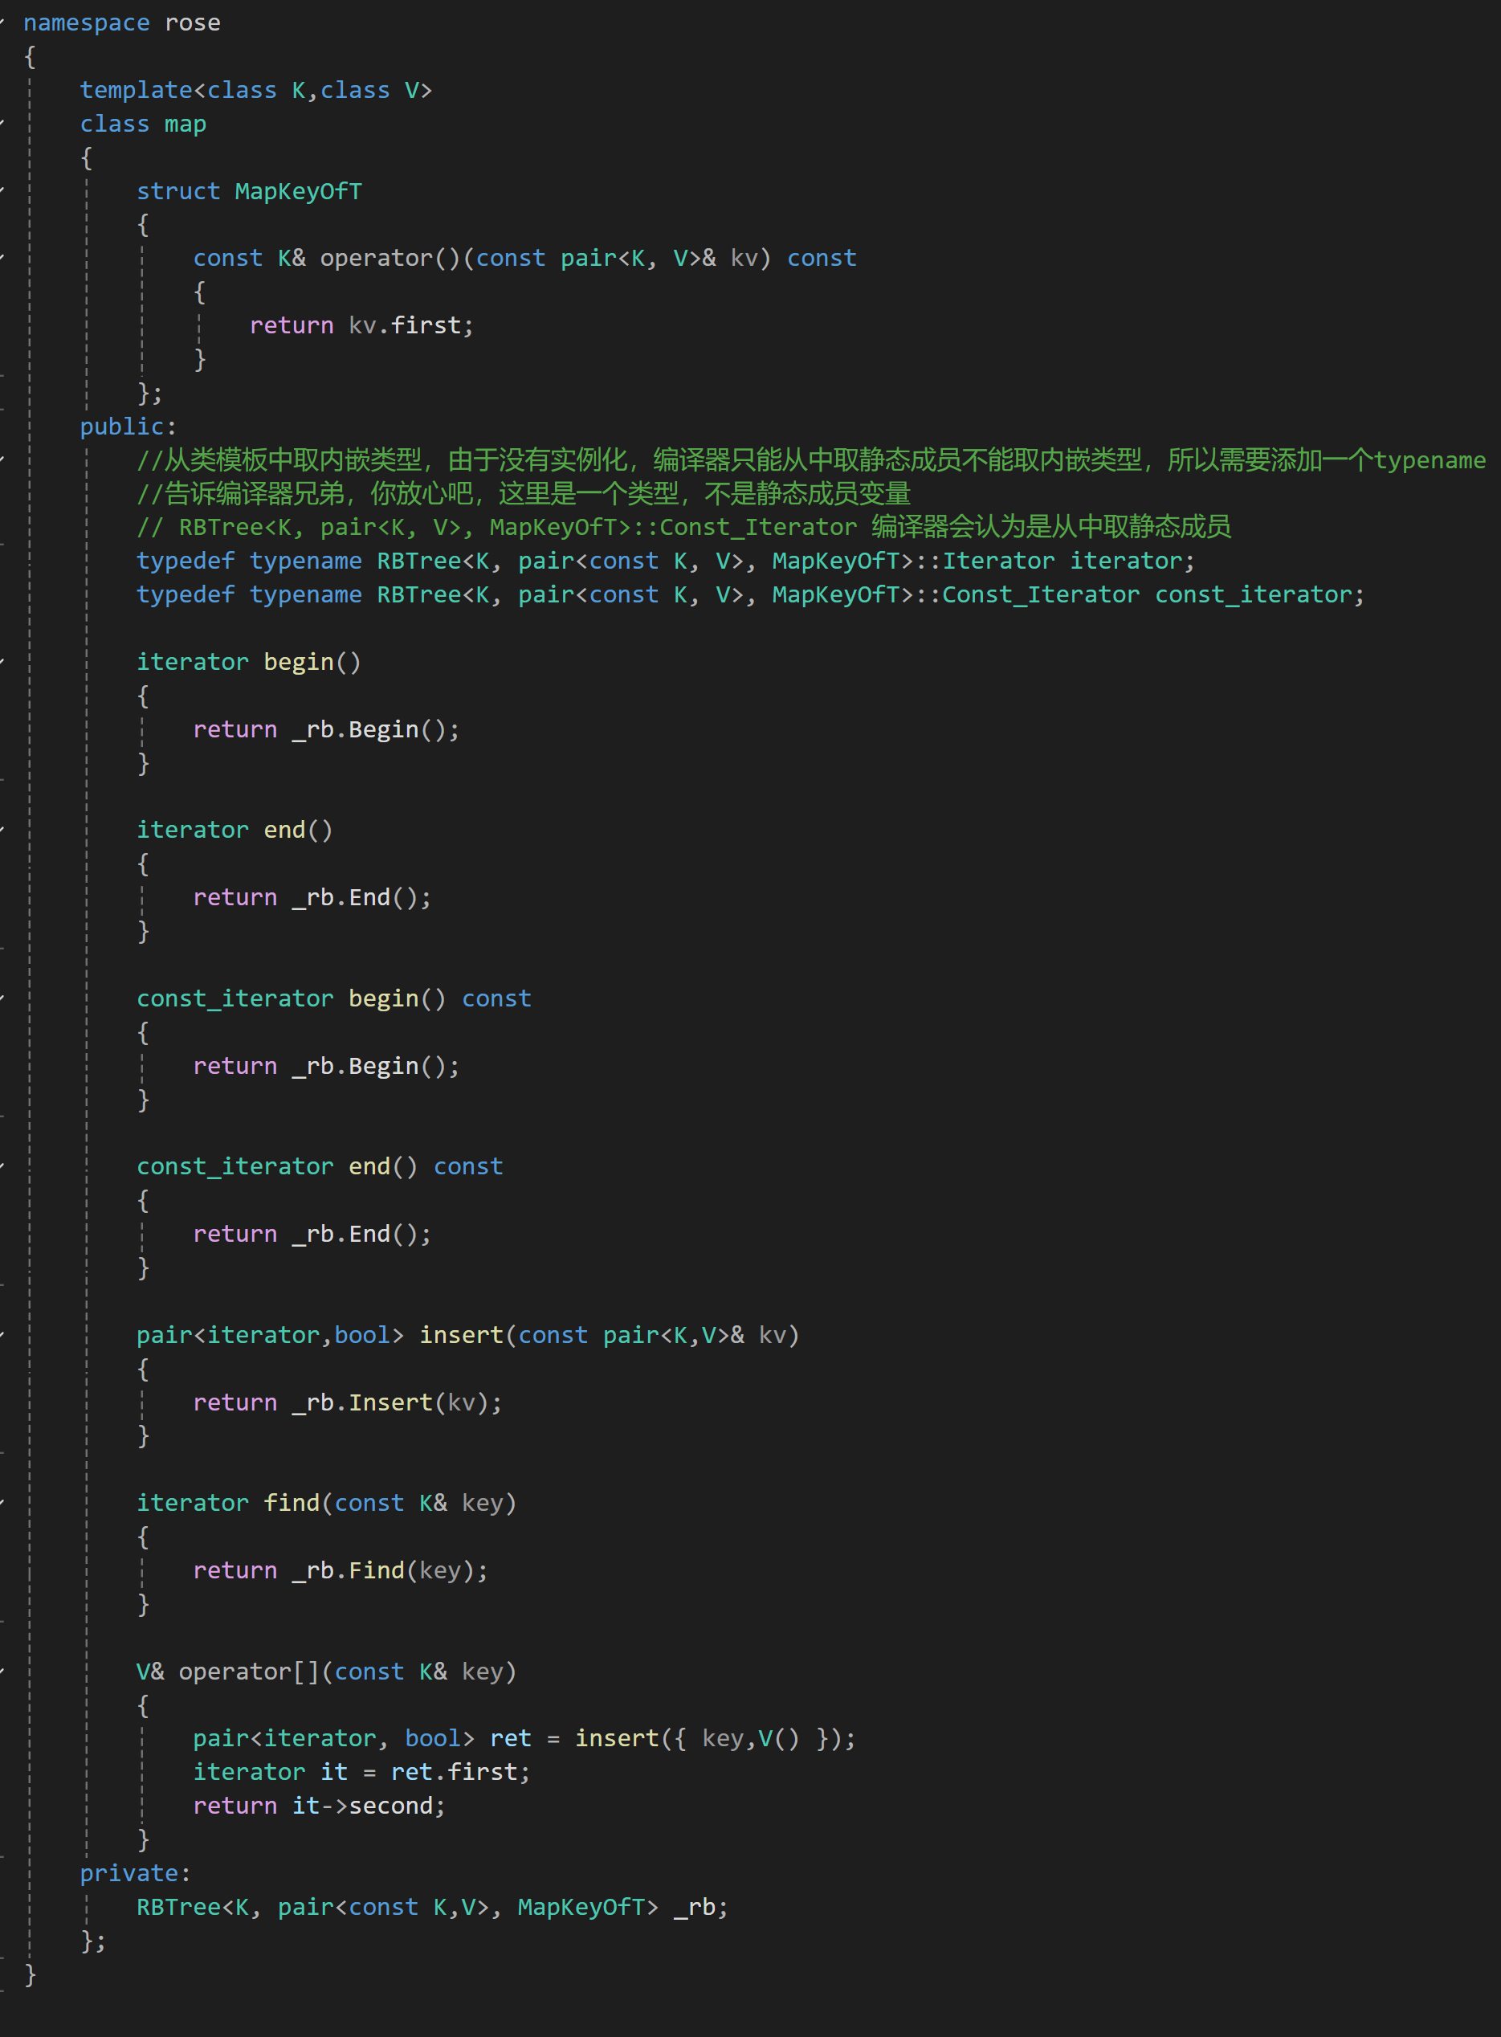1501x2037 pixels.
Task: Click the non-const 'iterator begin()' signature
Action: pos(249,661)
